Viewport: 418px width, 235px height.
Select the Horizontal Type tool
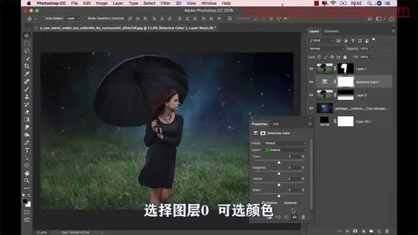coord(27,150)
